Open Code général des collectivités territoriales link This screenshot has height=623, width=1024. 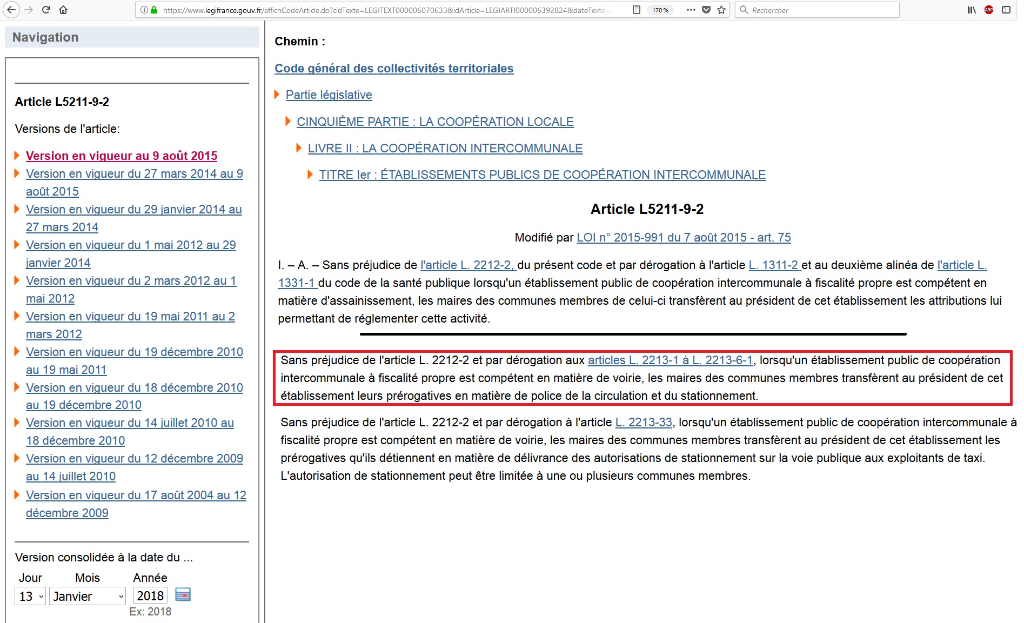tap(394, 68)
